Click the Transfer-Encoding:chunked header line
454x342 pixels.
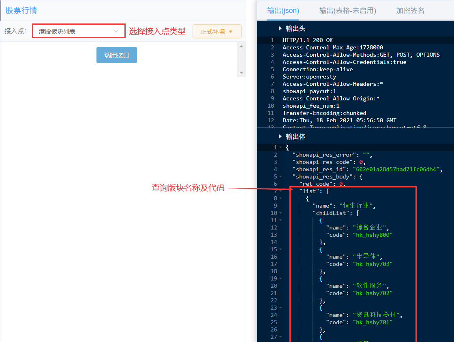tap(324, 113)
